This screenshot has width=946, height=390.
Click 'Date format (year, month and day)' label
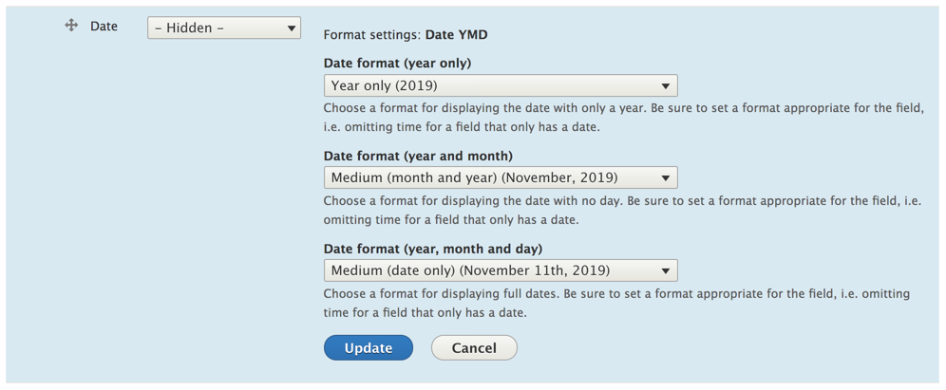point(433,249)
